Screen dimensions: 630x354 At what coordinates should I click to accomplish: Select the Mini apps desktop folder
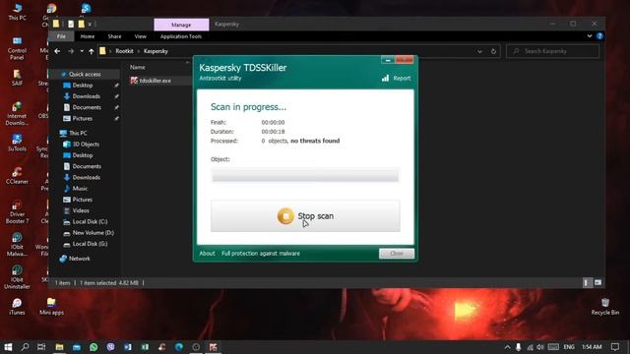coord(51,306)
